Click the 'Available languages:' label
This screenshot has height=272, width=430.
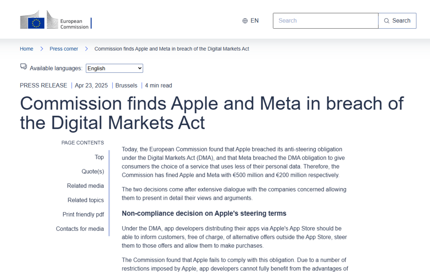pyautogui.click(x=56, y=68)
